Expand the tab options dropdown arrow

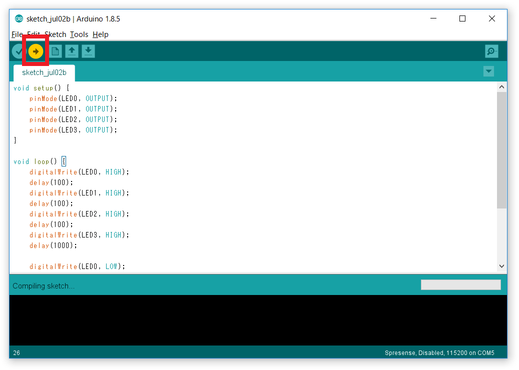pyautogui.click(x=488, y=71)
